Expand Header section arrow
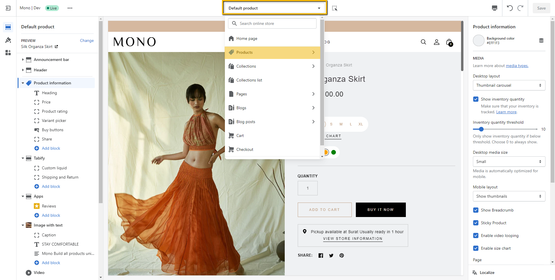Image resolution: width=555 pixels, height=280 pixels. pyautogui.click(x=23, y=70)
